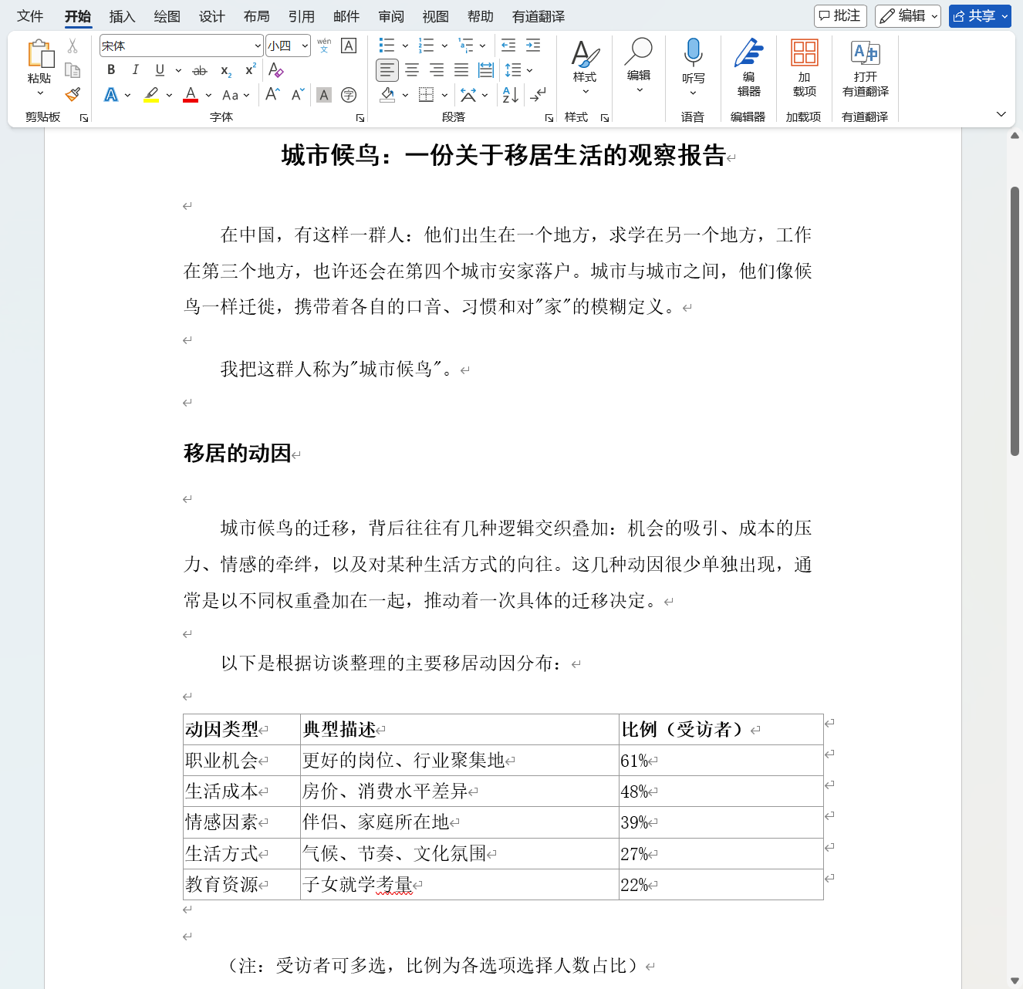Toggle center paragraph alignment
Image resolution: width=1023 pixels, height=989 pixels.
[x=411, y=70]
